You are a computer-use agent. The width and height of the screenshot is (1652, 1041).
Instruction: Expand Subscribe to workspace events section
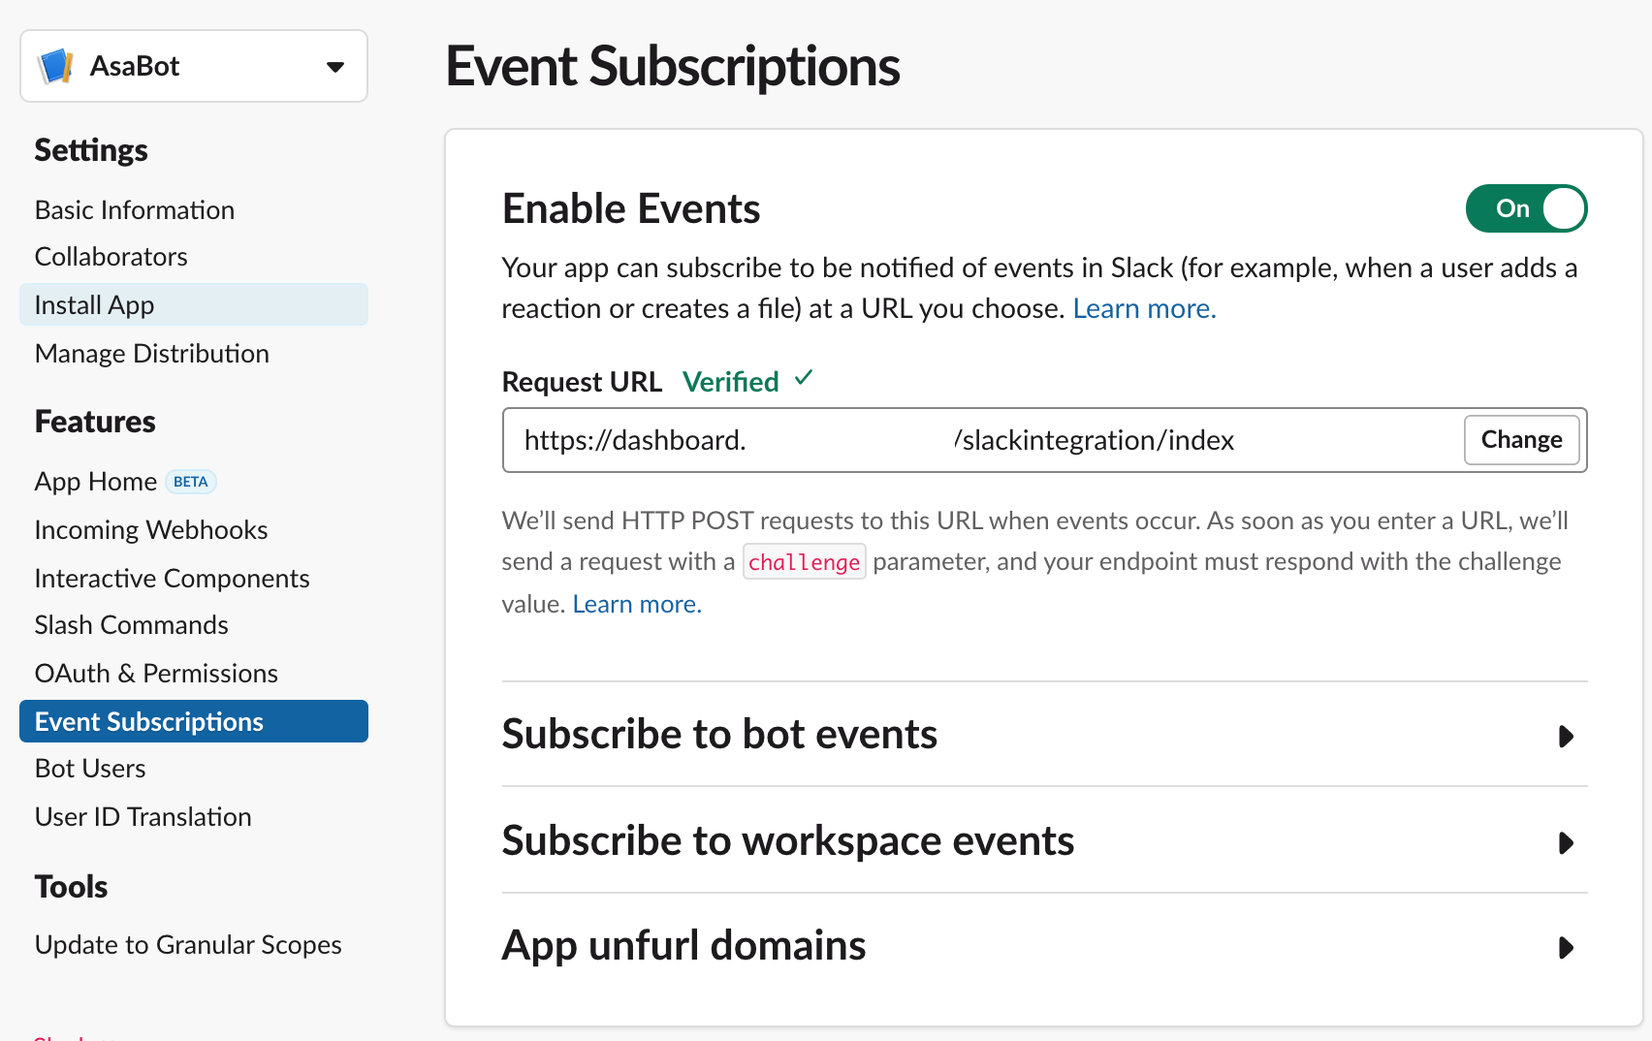(x=1565, y=843)
